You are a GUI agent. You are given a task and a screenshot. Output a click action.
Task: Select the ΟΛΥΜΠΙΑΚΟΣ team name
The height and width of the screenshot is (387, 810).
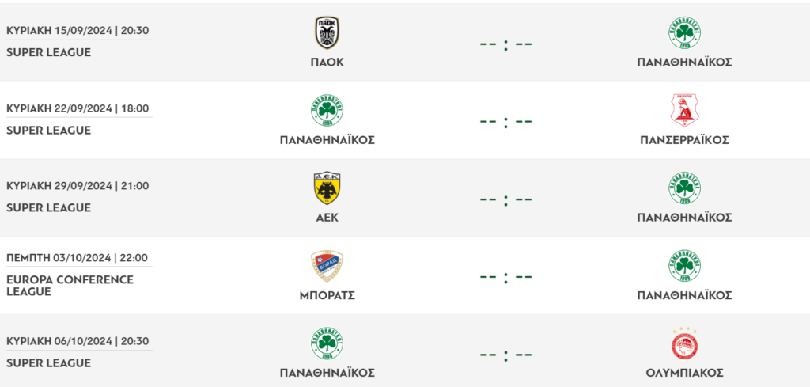684,373
